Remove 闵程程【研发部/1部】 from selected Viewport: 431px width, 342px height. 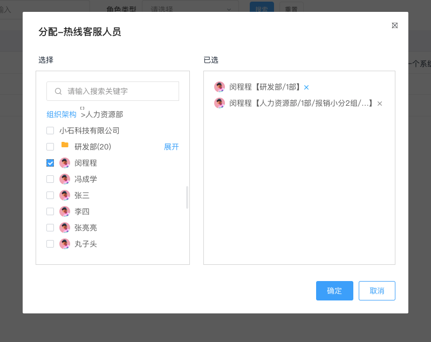click(x=306, y=87)
